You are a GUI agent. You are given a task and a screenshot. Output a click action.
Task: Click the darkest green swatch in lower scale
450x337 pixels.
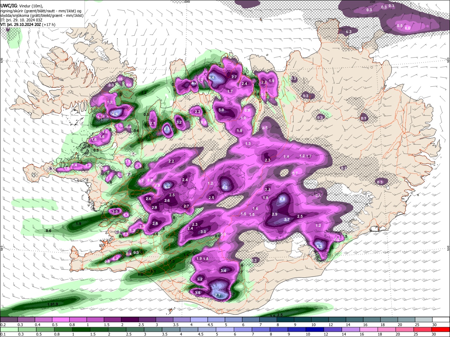tap(81, 329)
